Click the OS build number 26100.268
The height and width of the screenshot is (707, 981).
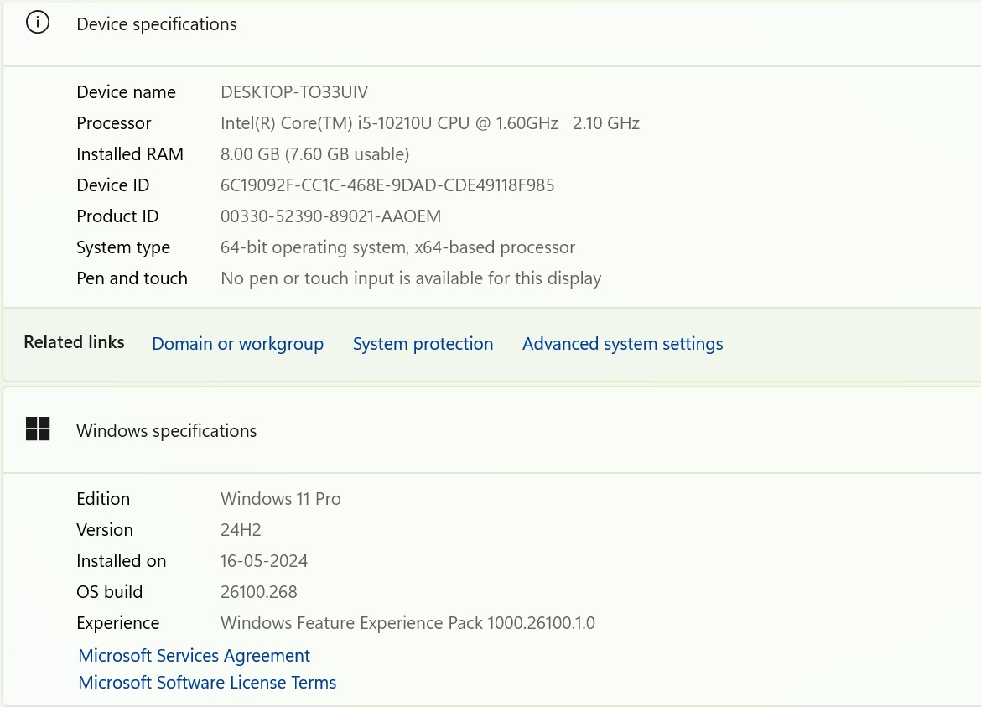[258, 592]
